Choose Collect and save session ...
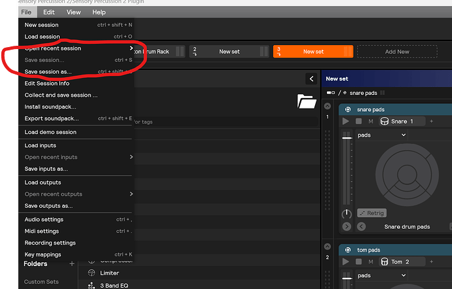This screenshot has width=452, height=289. [77, 95]
